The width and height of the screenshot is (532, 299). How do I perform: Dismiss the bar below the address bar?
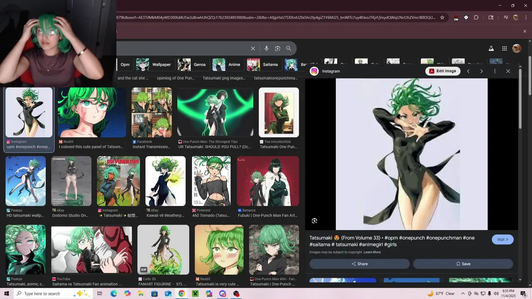(525, 31)
